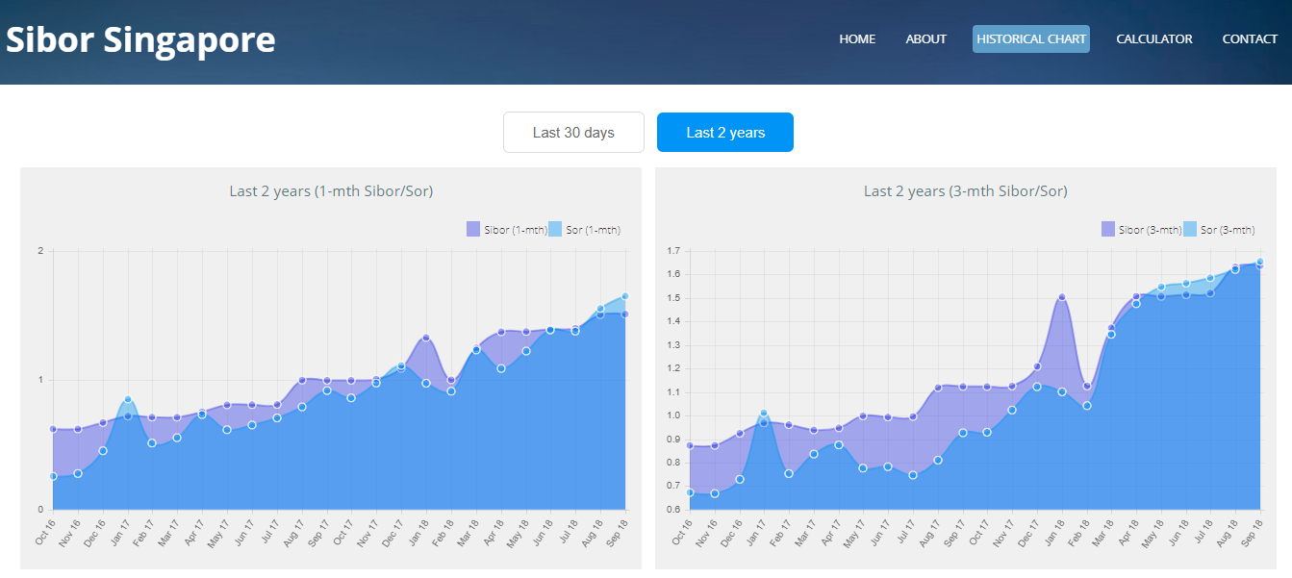Open the Home navigation link

point(857,39)
